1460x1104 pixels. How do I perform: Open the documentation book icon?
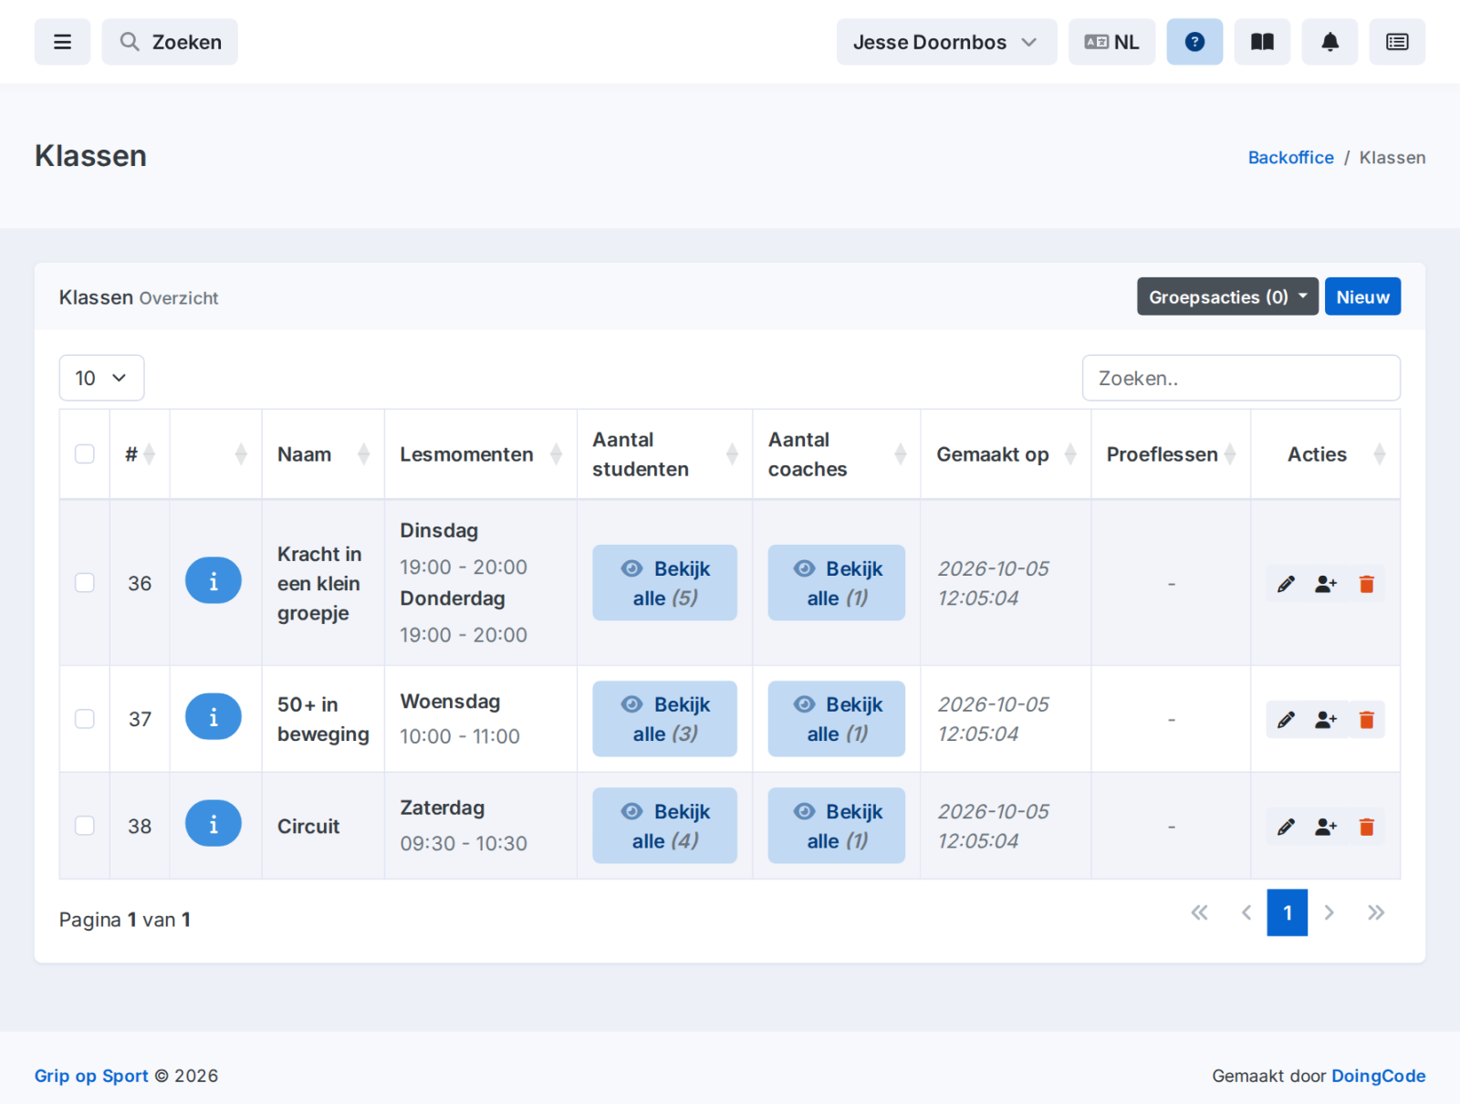coord(1262,42)
